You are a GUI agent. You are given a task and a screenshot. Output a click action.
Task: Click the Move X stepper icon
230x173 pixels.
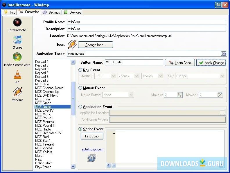coord(180,95)
